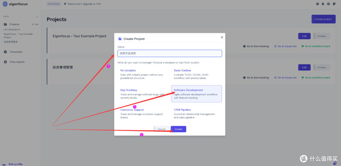The height and width of the screenshot is (166, 341).
Task: Click Add next to Projects
Action: pos(35,24)
